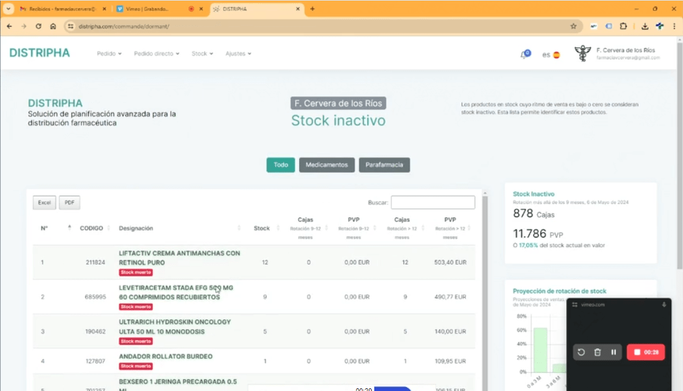Image resolution: width=683 pixels, height=391 pixels.
Task: Expand the Pedido menu
Action: click(109, 54)
